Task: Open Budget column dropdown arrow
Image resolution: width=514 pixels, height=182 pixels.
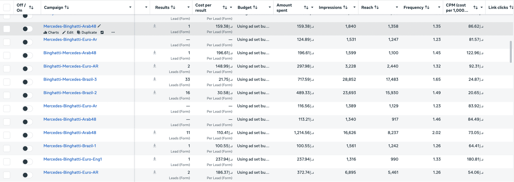Action: point(270,7)
